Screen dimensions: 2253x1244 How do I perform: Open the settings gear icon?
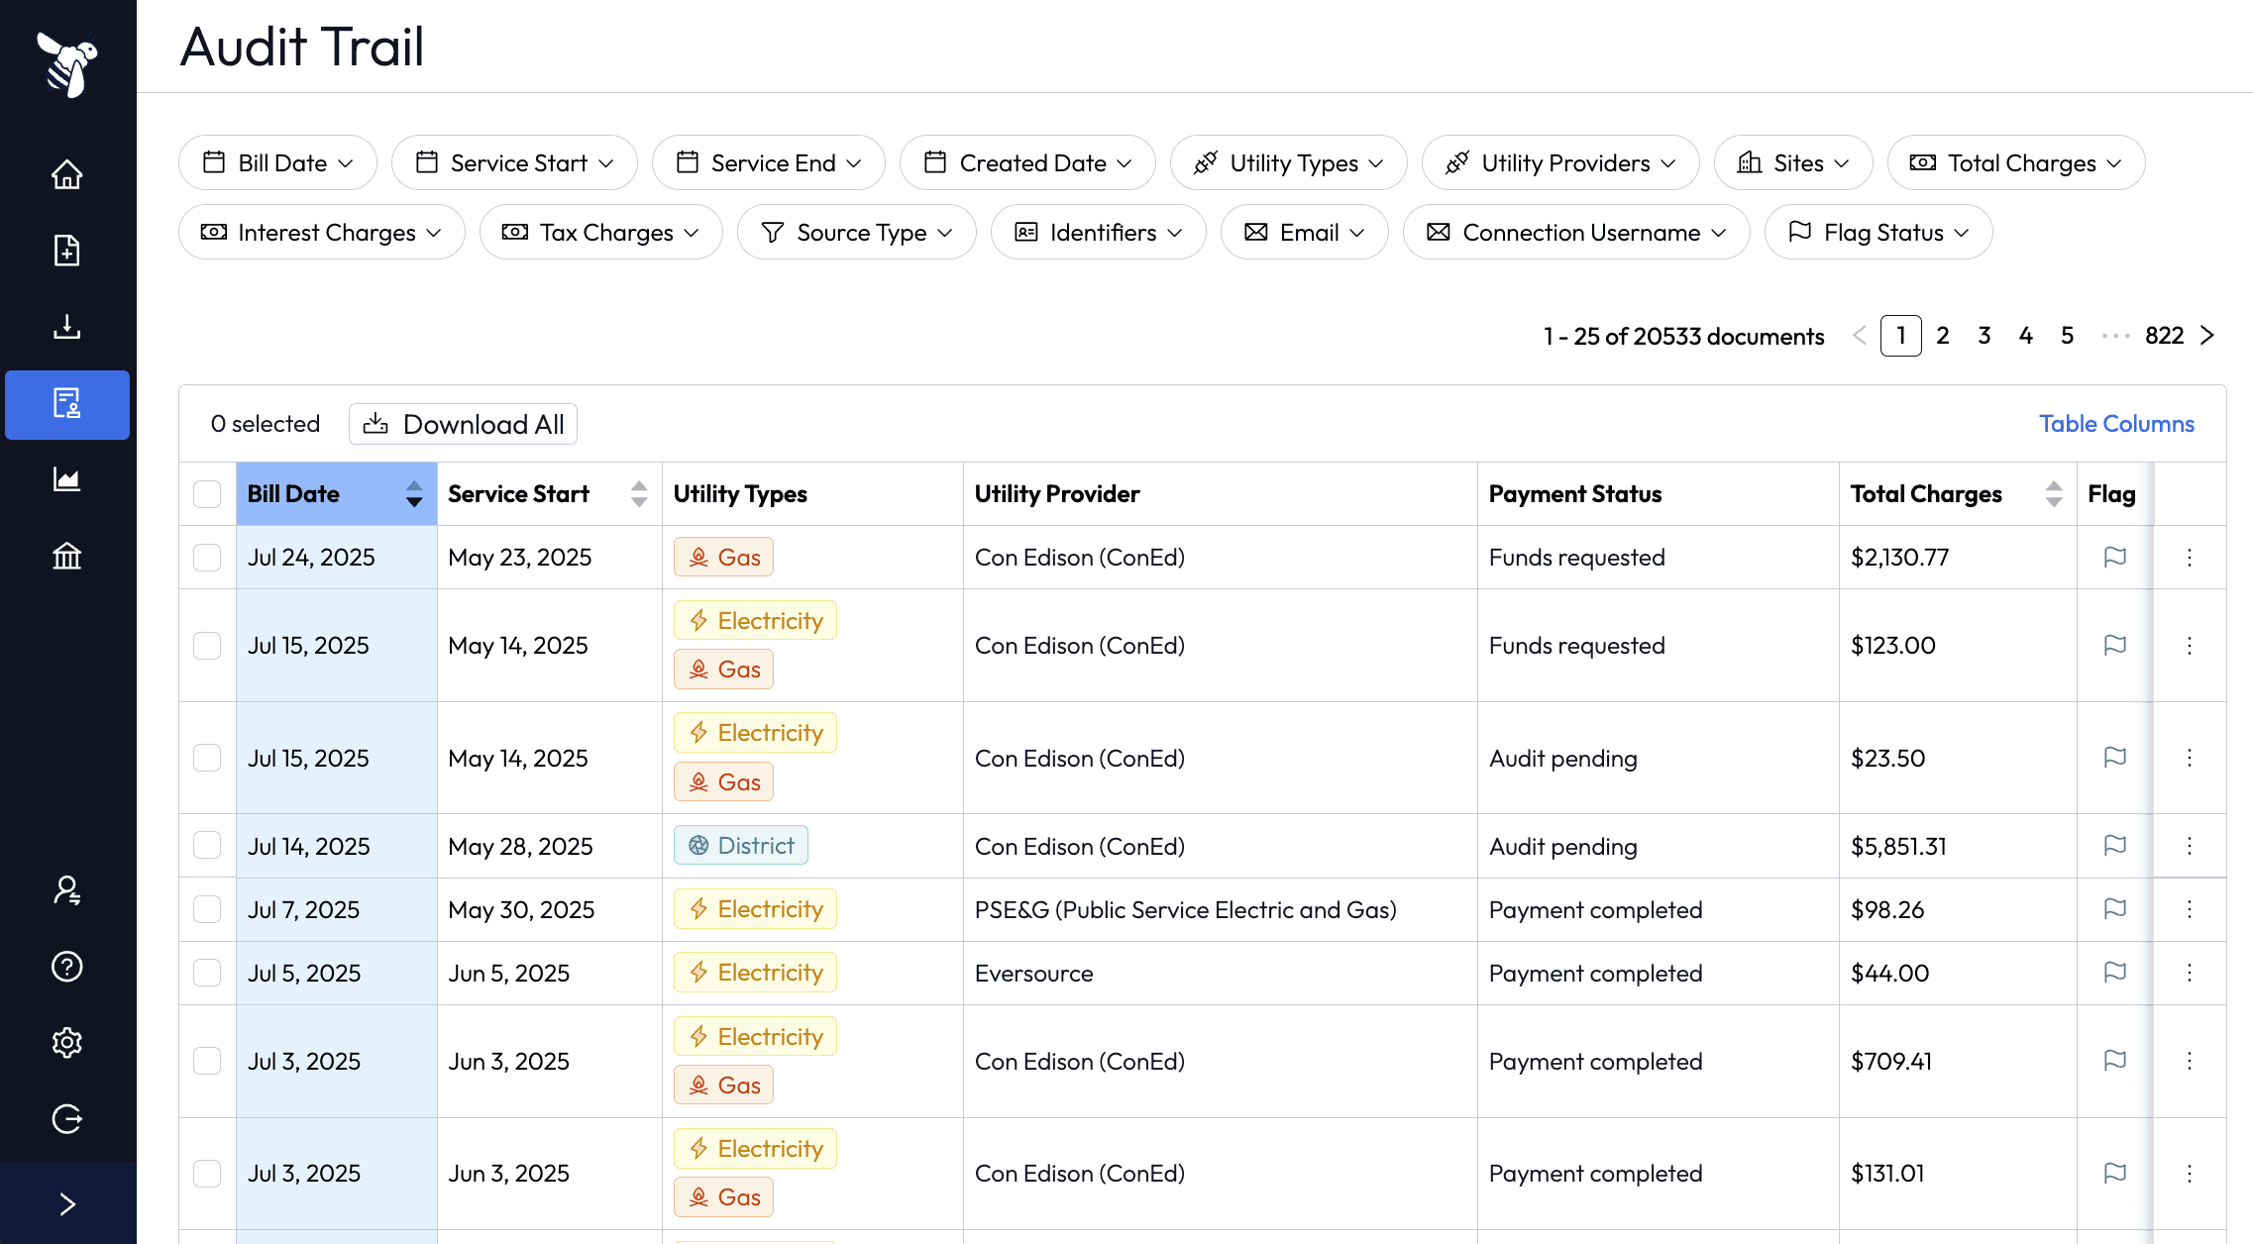tap(66, 1042)
